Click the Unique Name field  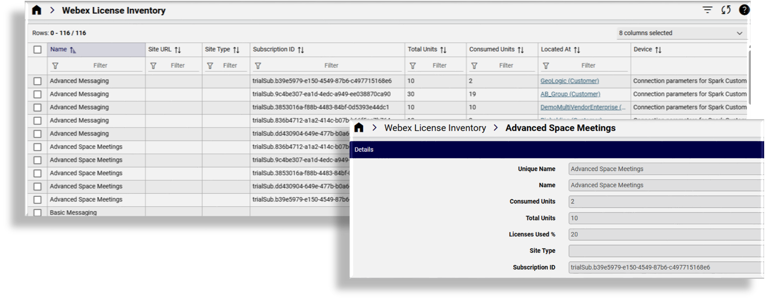click(665, 169)
